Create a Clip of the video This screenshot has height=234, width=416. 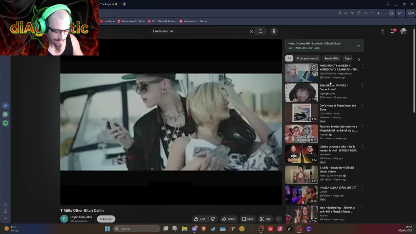click(265, 219)
